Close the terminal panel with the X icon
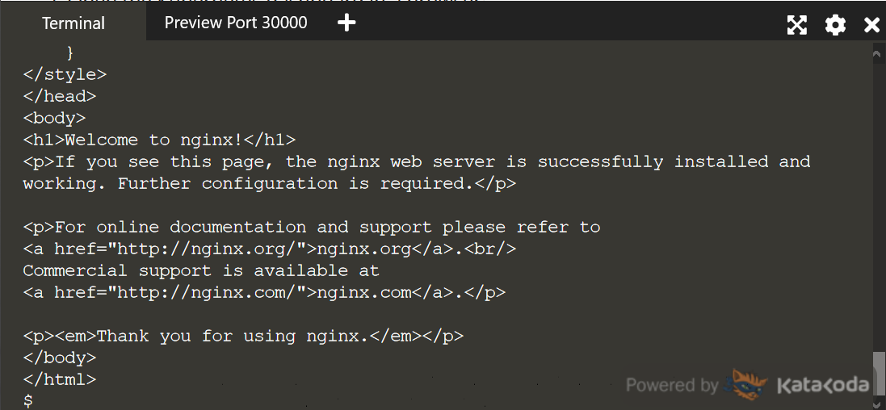 872,25
